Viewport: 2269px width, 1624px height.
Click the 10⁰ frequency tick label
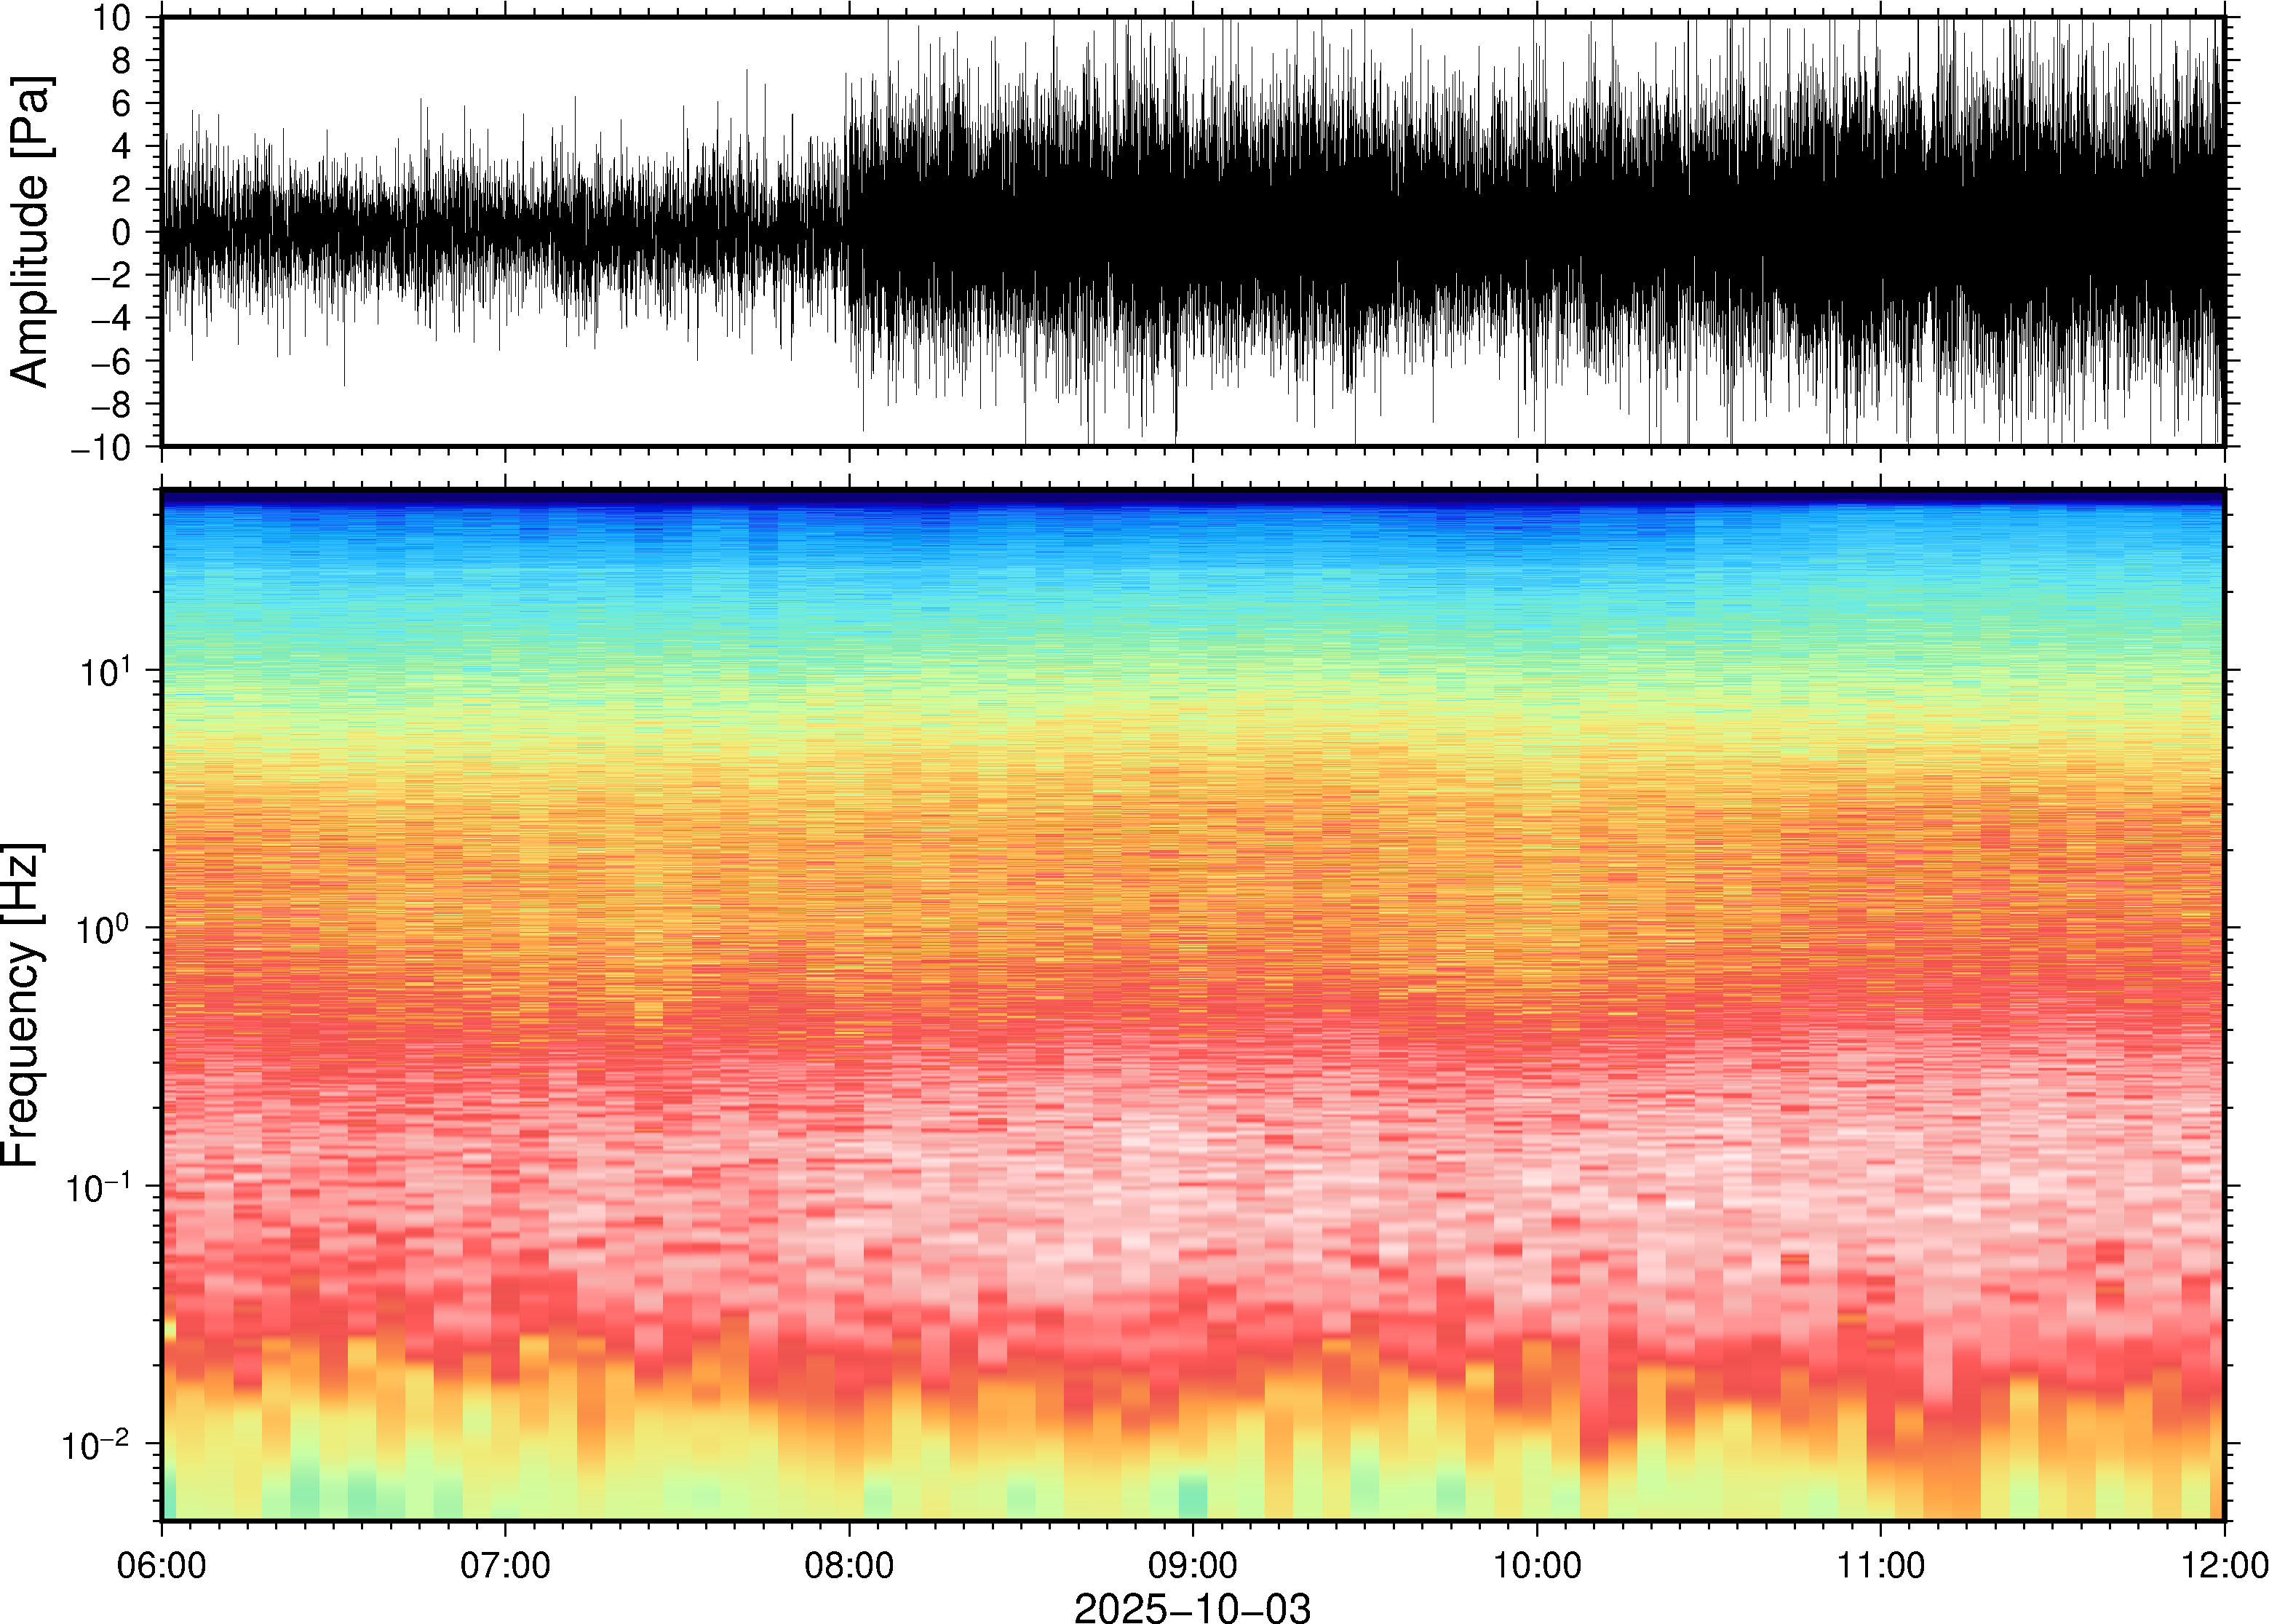tap(103, 928)
